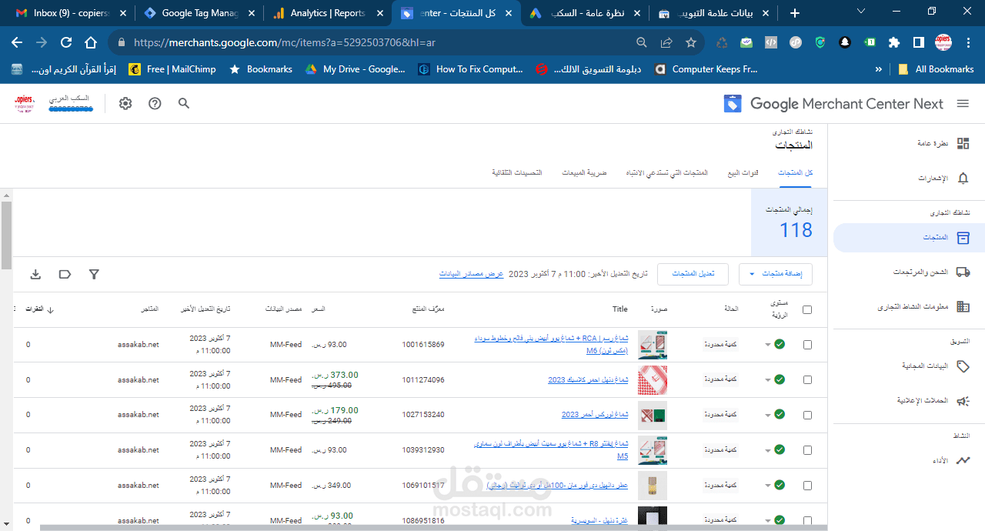Select the checkbox for product 1027153240
Screen dimensions: 985x531
[807, 415]
